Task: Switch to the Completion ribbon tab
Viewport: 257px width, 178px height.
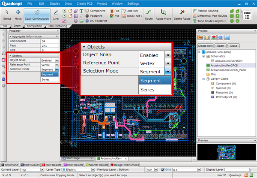Action: pos(34,26)
